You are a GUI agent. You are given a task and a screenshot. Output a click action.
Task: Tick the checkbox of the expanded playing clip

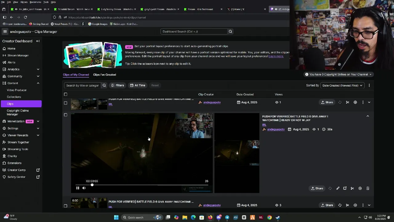click(x=66, y=115)
